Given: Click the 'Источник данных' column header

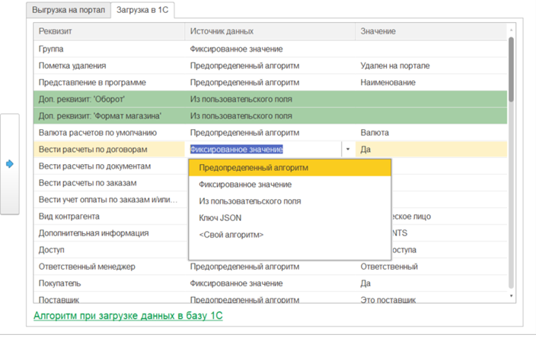Looking at the screenshot, I should [x=222, y=32].
